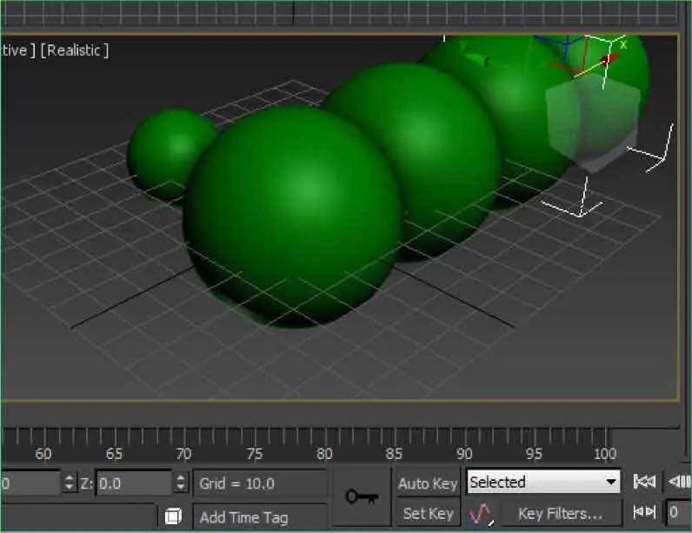Open the Perspective viewport label menu
The width and height of the screenshot is (692, 533).
(x=17, y=50)
